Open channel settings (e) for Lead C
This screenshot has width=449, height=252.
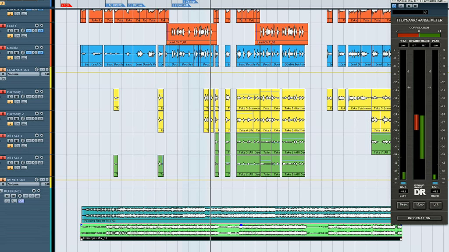(23, 31)
